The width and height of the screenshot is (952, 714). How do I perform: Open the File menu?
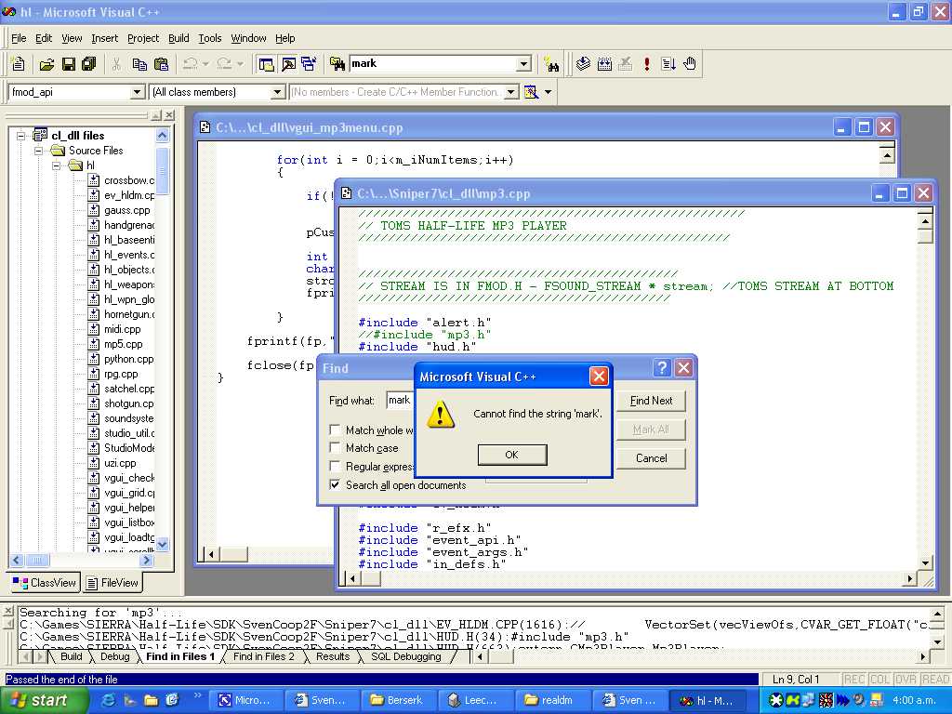(19, 38)
